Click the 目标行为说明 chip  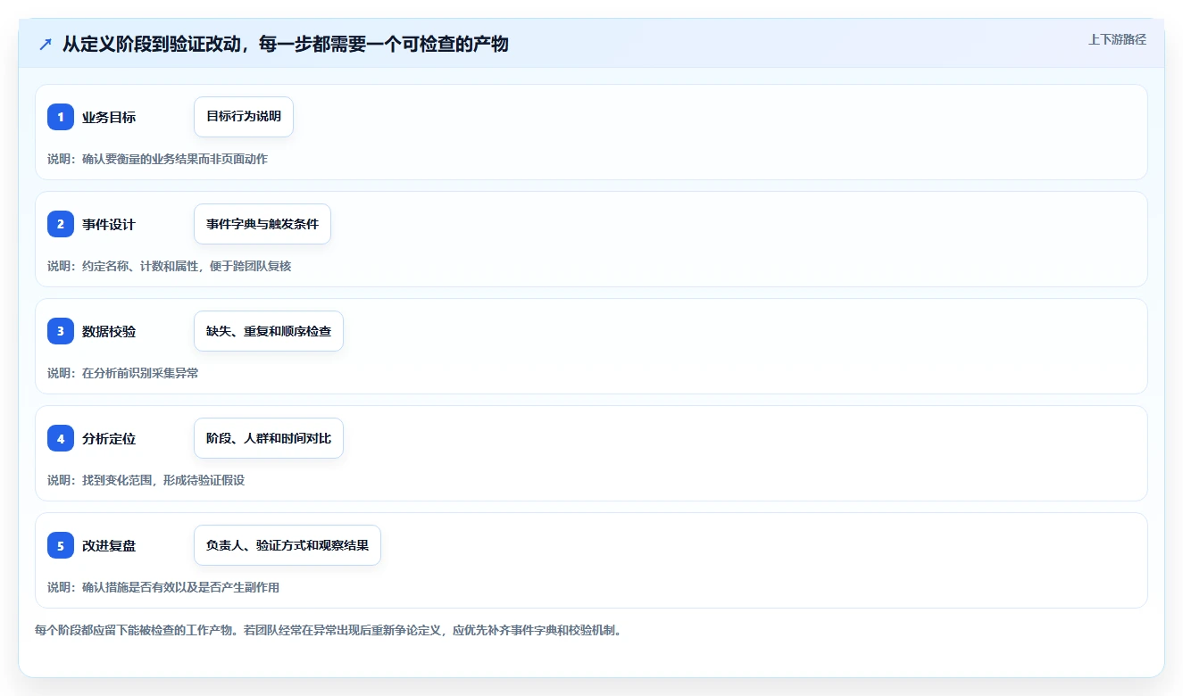[244, 117]
